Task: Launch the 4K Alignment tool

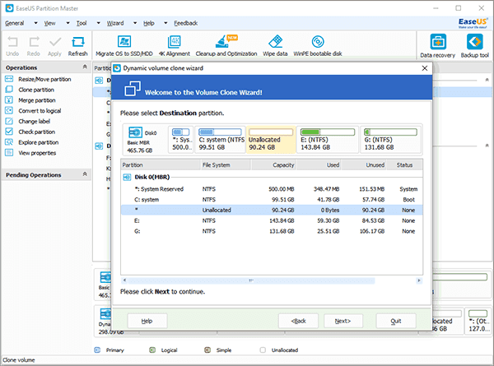Action: coord(175,45)
